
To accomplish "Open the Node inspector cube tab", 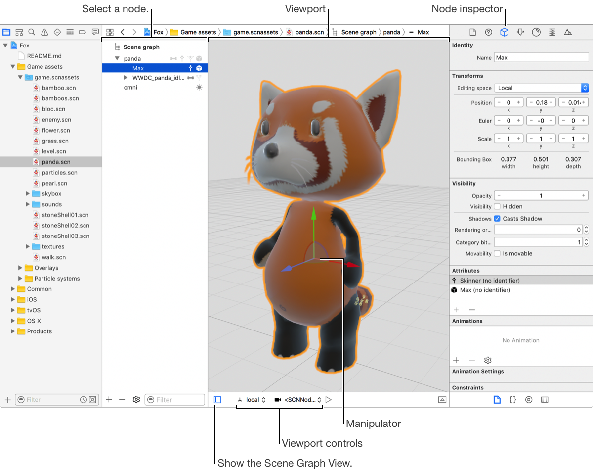I will pos(504,32).
